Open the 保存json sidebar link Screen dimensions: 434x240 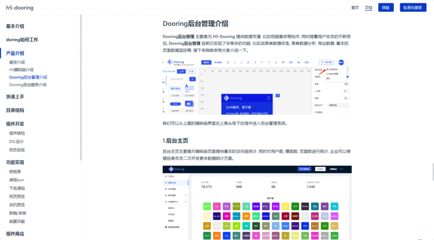(17, 180)
